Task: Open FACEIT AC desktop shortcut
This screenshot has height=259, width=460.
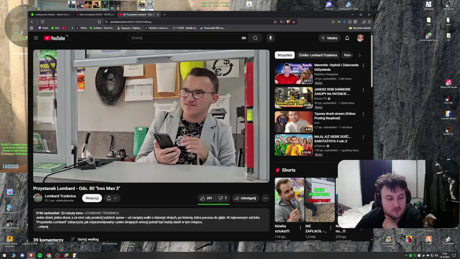Action: [x=448, y=131]
